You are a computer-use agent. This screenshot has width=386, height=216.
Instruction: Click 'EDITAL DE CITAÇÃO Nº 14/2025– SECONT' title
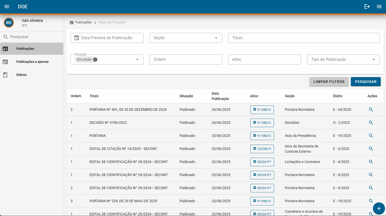pyautogui.click(x=123, y=149)
